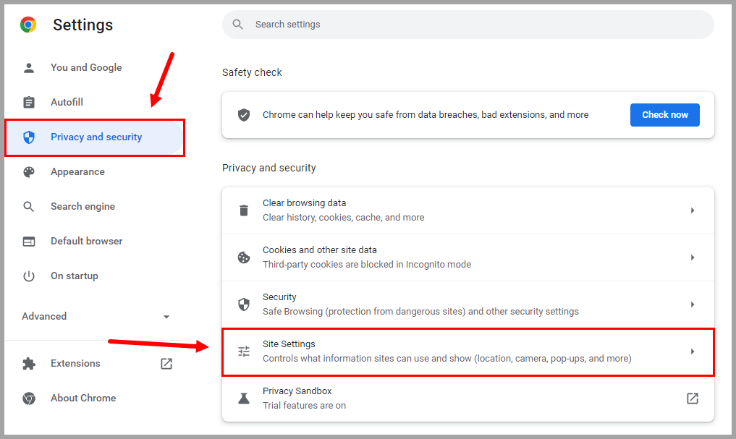Click 'Clear history, cookies, cache, and more'

point(343,218)
